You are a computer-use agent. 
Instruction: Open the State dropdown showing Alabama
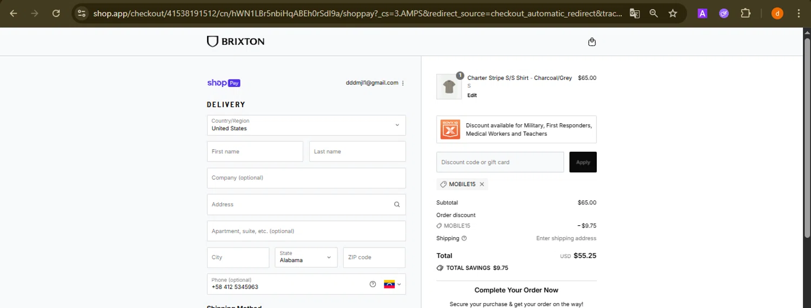pyautogui.click(x=306, y=257)
